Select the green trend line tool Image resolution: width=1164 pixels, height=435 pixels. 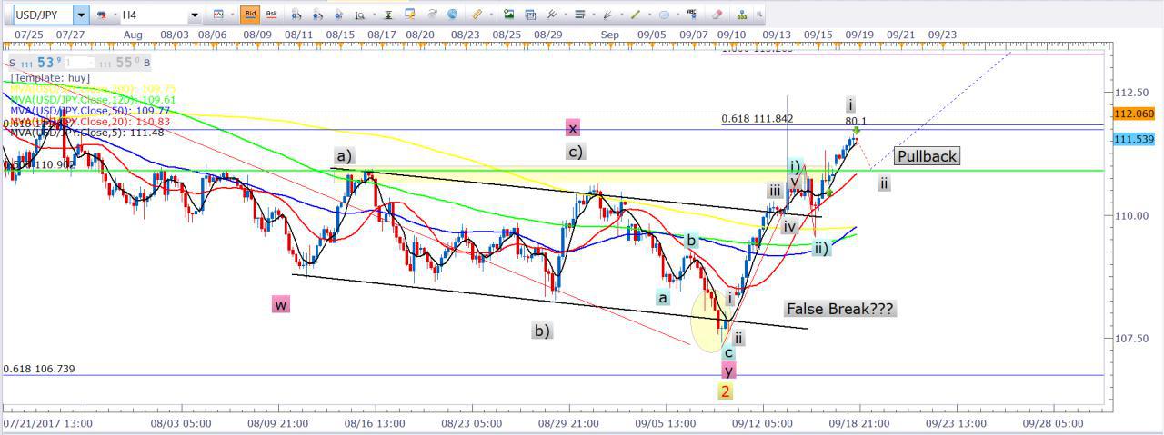click(x=635, y=15)
